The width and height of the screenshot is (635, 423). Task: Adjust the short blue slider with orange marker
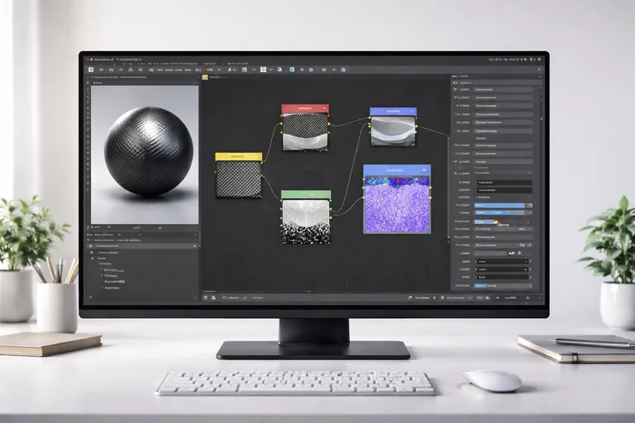(485, 221)
